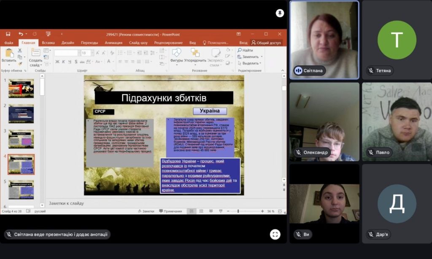This screenshot has height=259, width=432.
Task: Toggle the Заметки notes pane in status bar
Action: click(146, 211)
